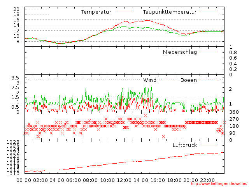Click the green Taupunkttemperatur legend line
The width and height of the screenshot is (249, 187).
coord(209,12)
